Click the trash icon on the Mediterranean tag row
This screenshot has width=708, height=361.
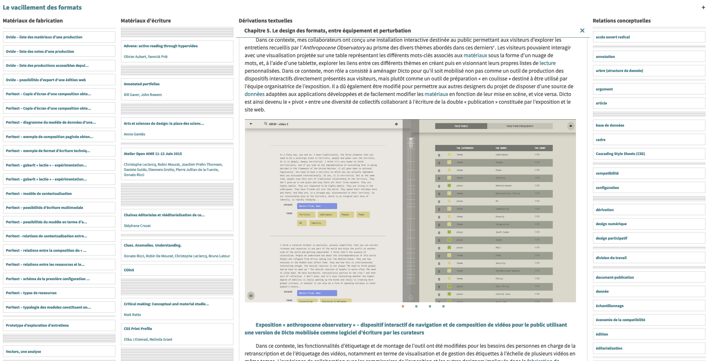point(439,186)
